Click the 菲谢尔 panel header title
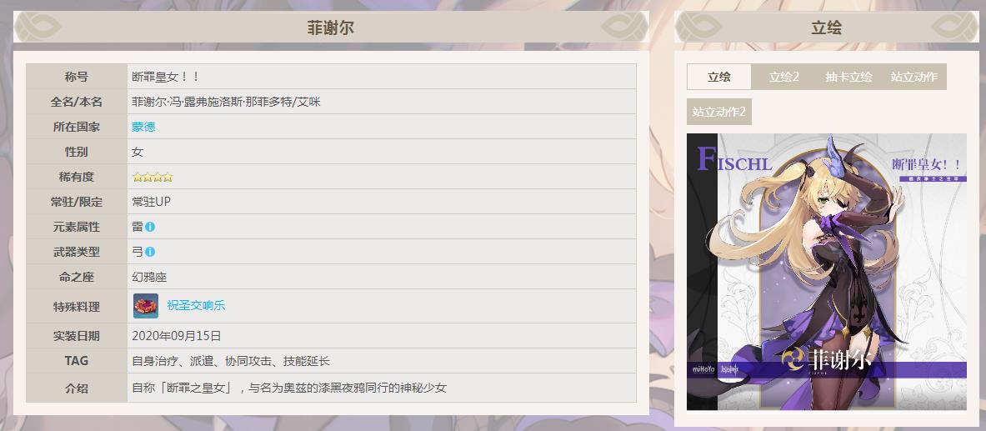This screenshot has width=986, height=431. tap(330, 28)
